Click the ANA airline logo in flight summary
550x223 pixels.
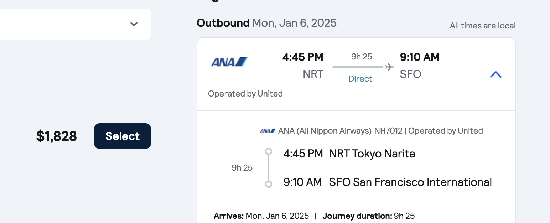[229, 62]
